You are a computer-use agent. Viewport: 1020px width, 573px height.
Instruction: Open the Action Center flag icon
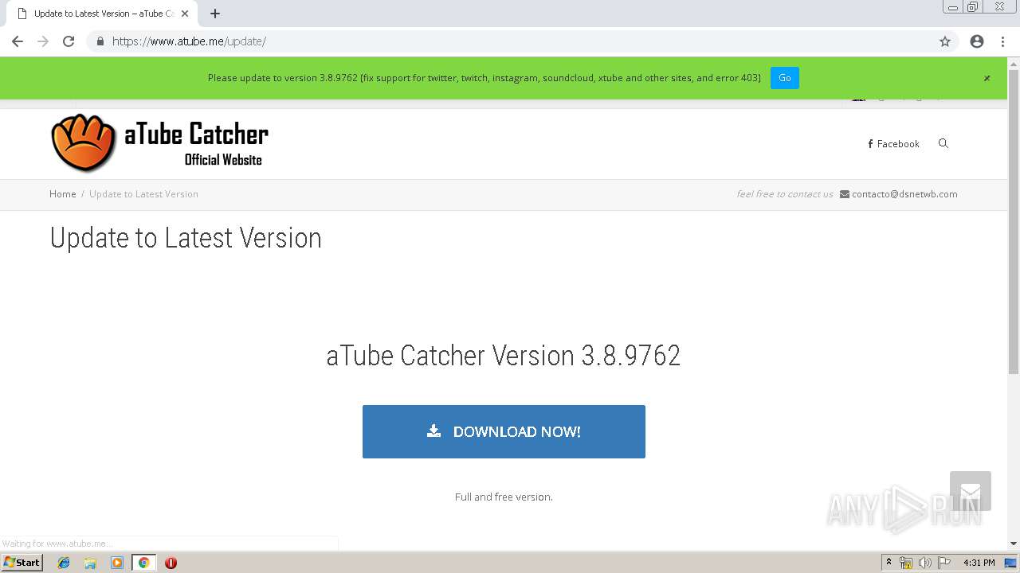point(944,563)
